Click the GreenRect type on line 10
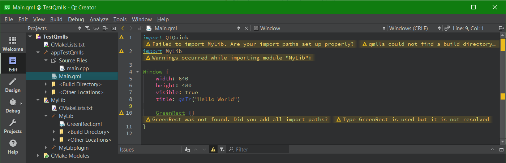The image size is (506, 163). (170, 113)
